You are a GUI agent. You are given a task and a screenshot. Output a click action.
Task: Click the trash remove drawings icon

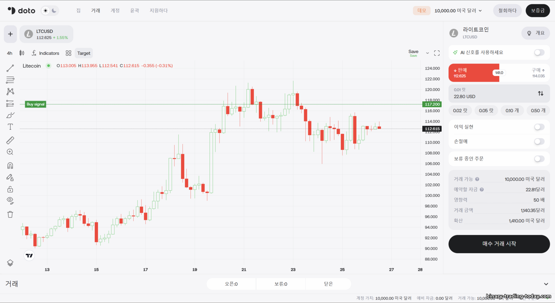point(10,214)
